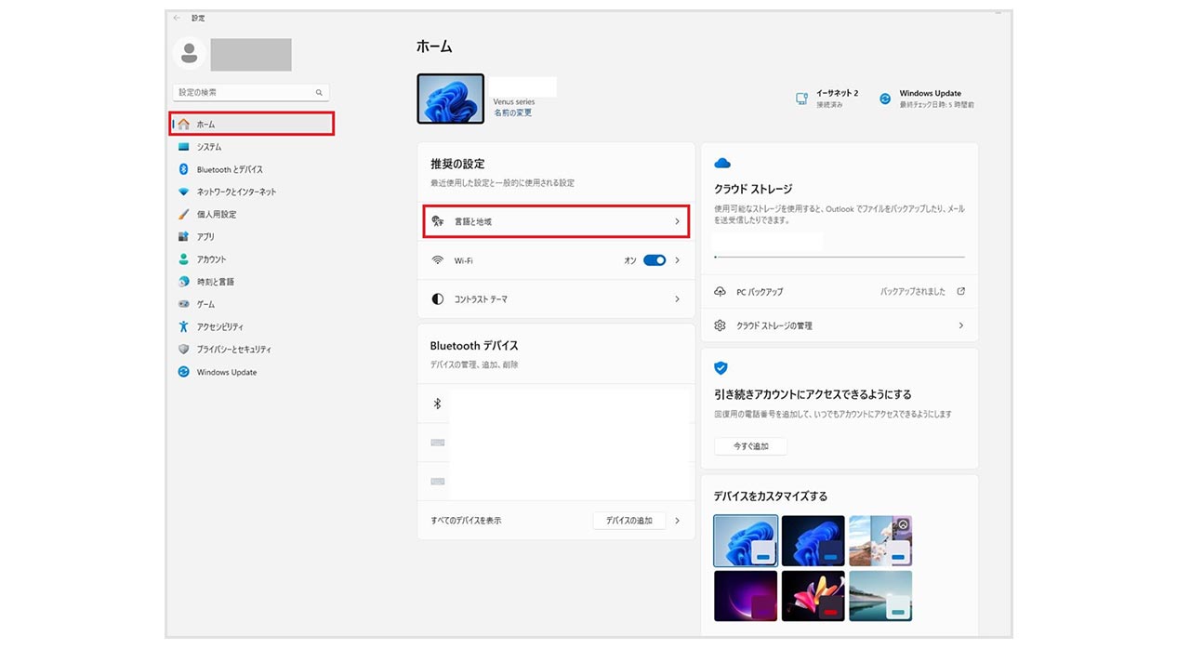This screenshot has height=649, width=1177.
Task: Click the ネットワークとインターネット Wi-Fi icon
Action: [184, 192]
